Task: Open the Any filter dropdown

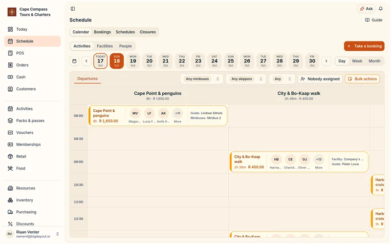Action: pyautogui.click(x=282, y=79)
